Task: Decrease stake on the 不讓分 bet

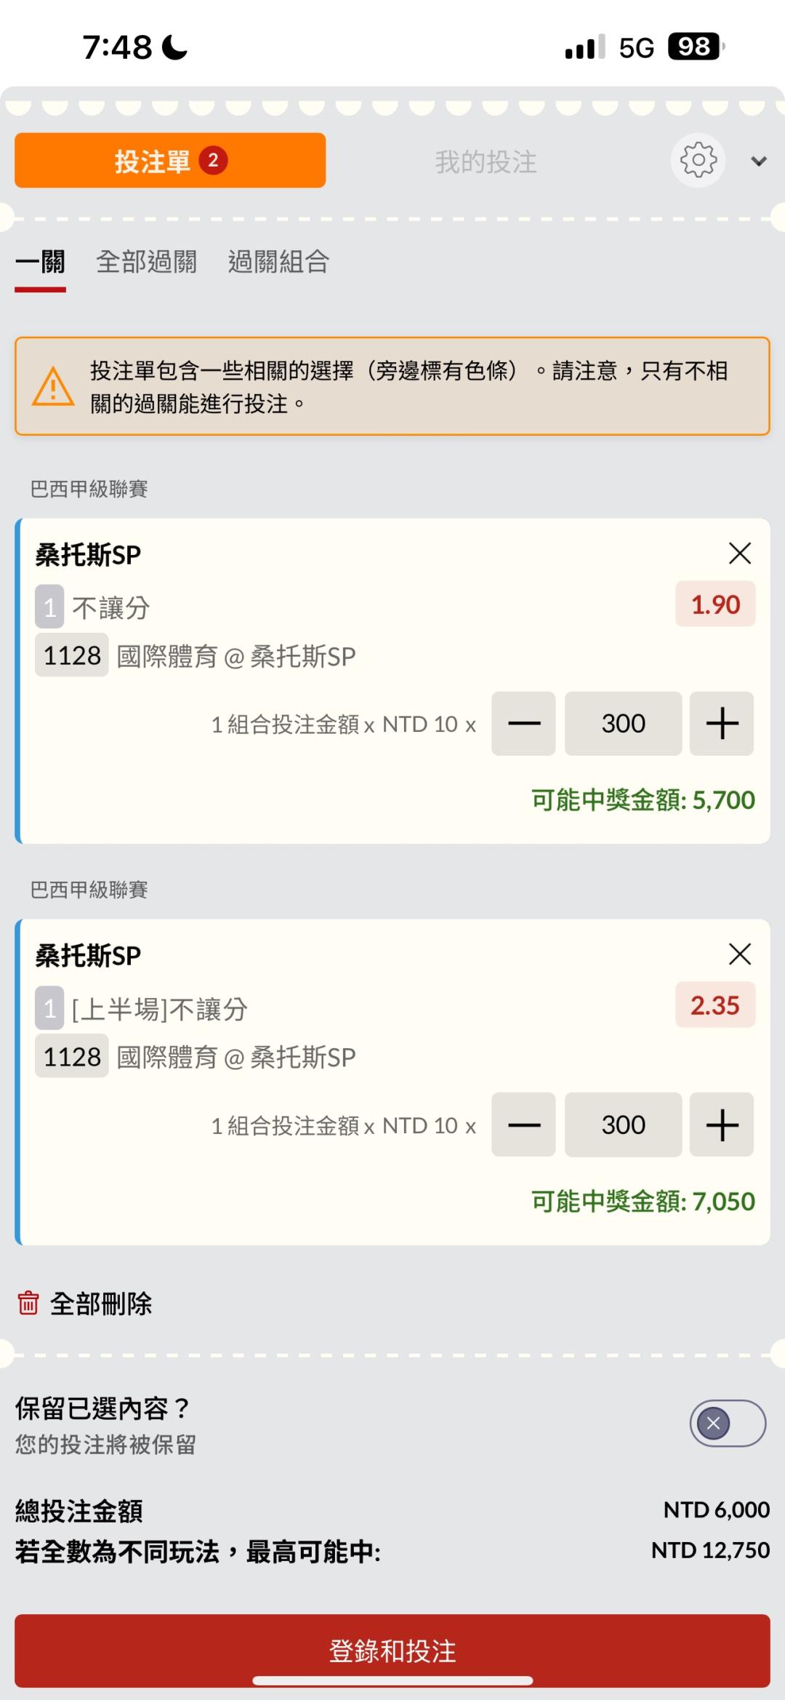Action: point(523,724)
